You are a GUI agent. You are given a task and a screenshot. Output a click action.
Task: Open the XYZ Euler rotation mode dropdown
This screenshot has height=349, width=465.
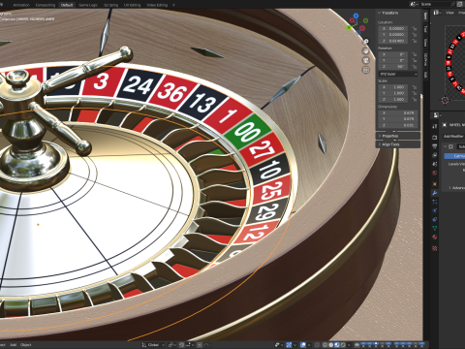point(398,74)
